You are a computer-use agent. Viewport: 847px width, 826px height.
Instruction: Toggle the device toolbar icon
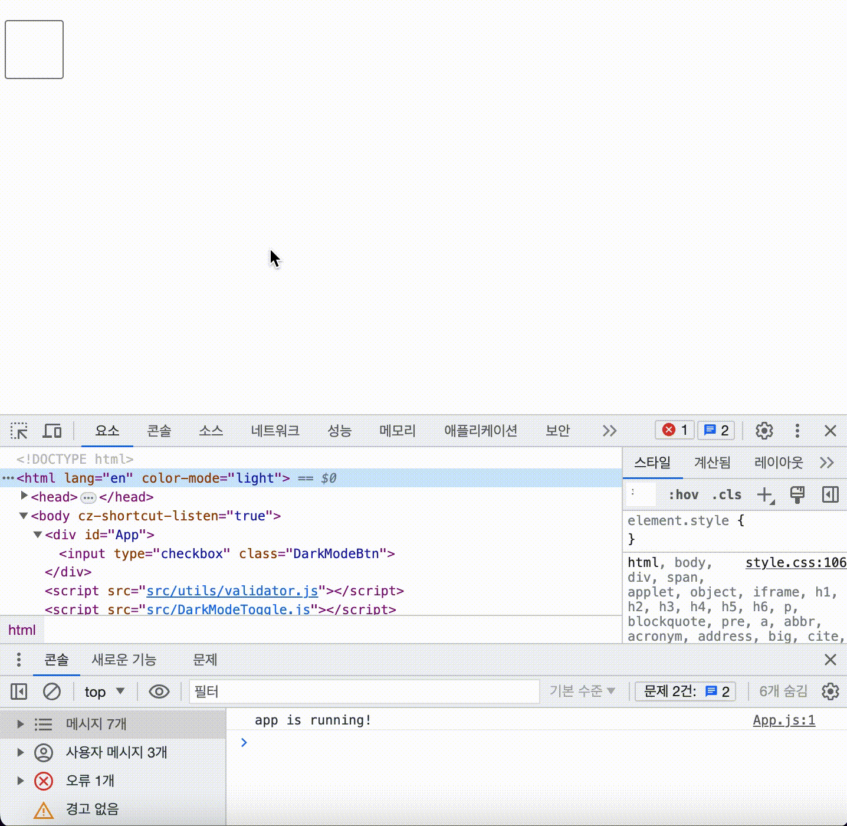pos(52,431)
